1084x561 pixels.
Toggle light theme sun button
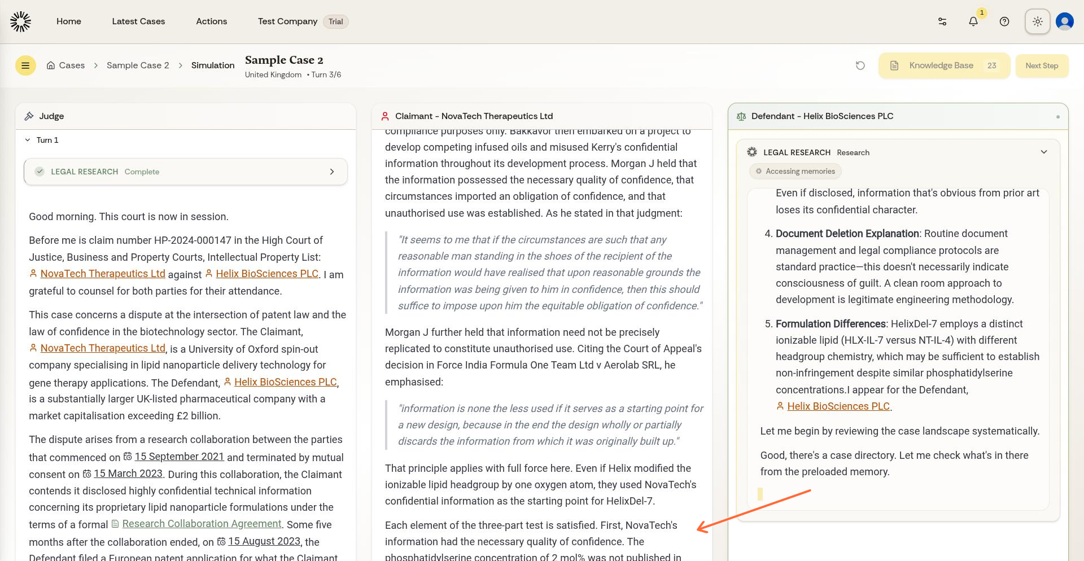[x=1037, y=21]
